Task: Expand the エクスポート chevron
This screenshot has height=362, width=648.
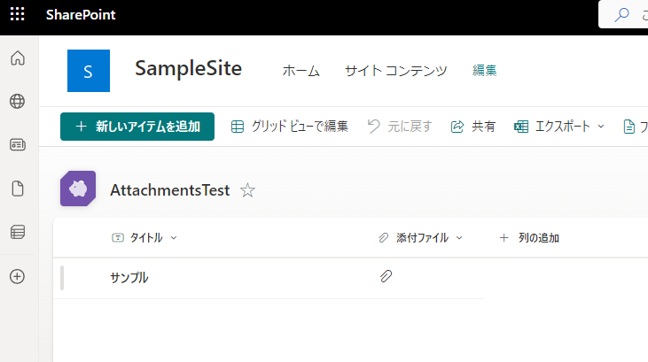Action: point(601,127)
